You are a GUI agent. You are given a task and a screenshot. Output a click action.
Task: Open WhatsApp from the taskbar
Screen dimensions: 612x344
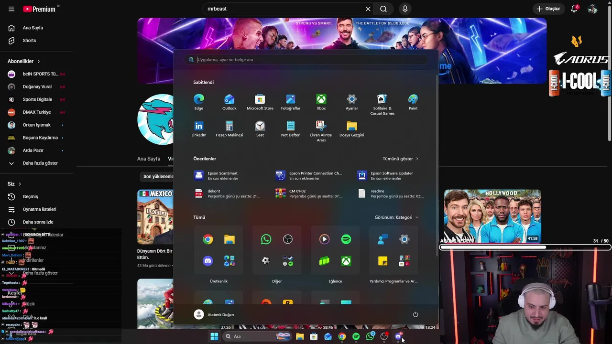coord(370,336)
